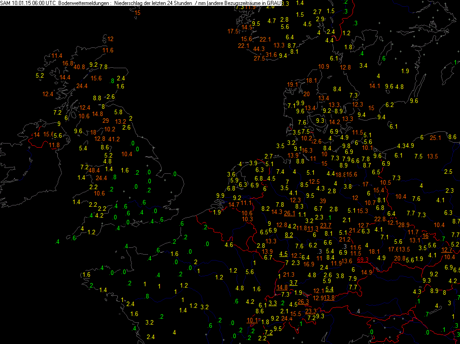Select the orange 27.5 reading in Norway
Viewport: 460px width, 344px height.
click(x=259, y=58)
